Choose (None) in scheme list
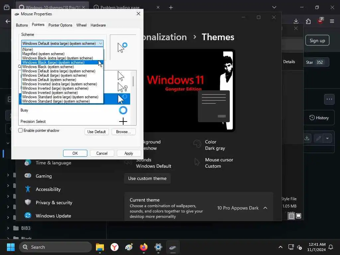Viewport: 340px width, 255px height. (x=62, y=49)
